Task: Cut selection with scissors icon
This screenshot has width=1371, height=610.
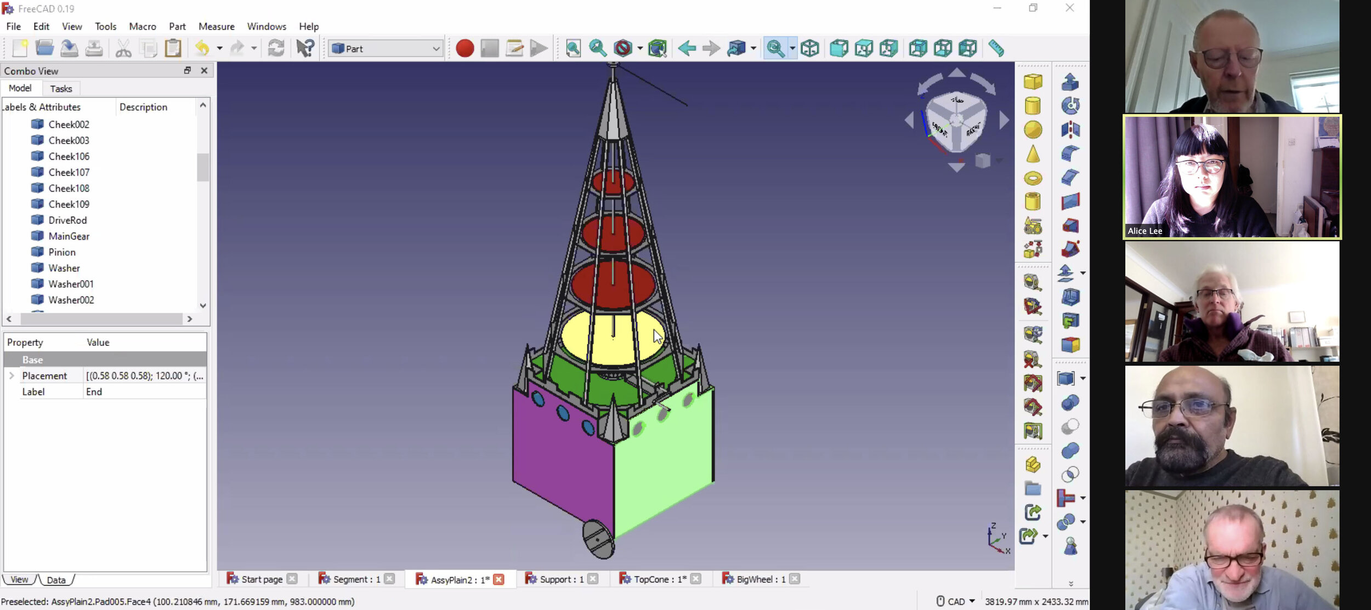Action: (123, 48)
